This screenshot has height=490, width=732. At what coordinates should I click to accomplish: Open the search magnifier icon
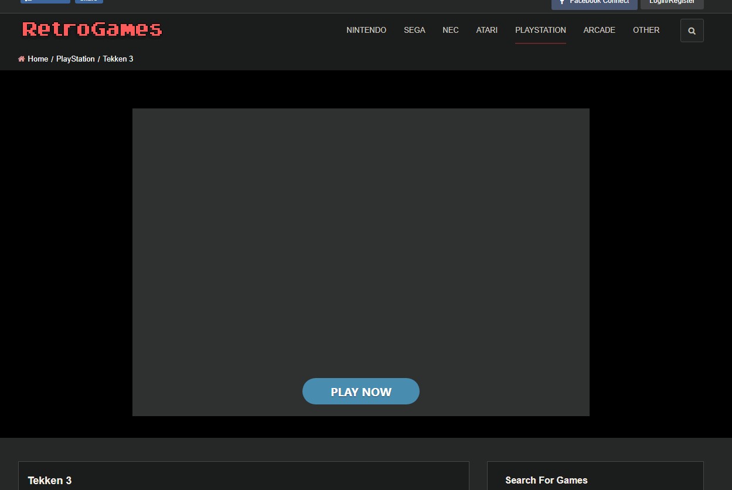pyautogui.click(x=692, y=30)
